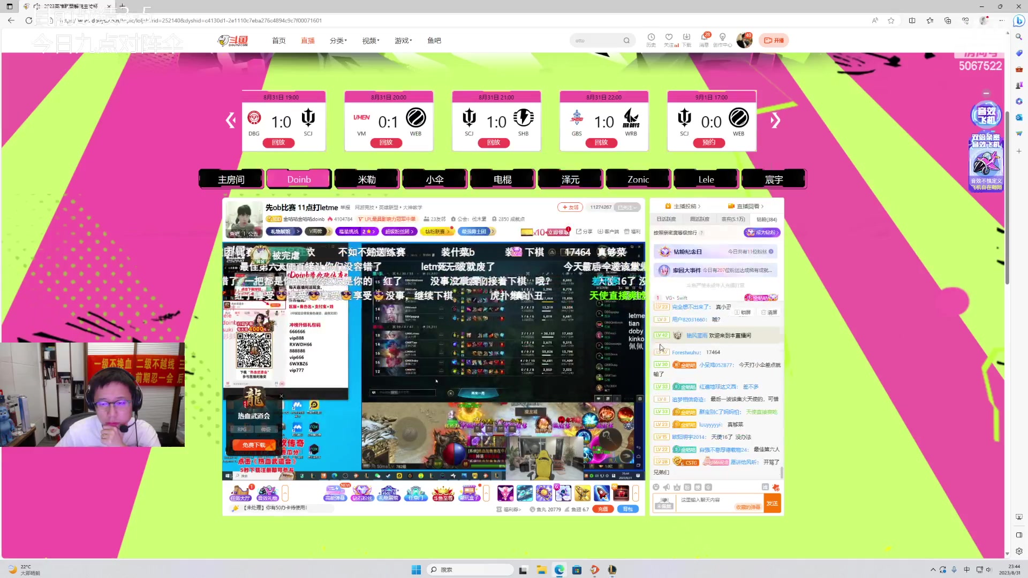Open Windows Start menu on taskbar
The width and height of the screenshot is (1028, 578).
416,570
